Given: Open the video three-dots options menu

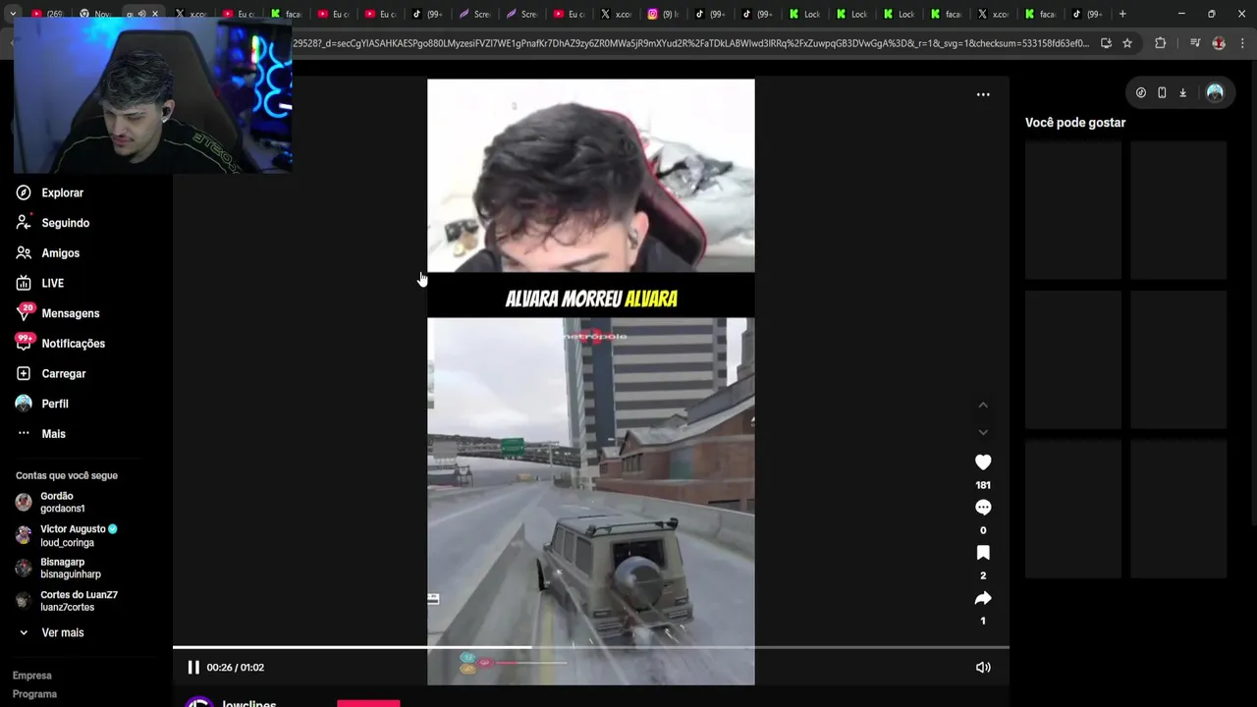Looking at the screenshot, I should [x=983, y=94].
